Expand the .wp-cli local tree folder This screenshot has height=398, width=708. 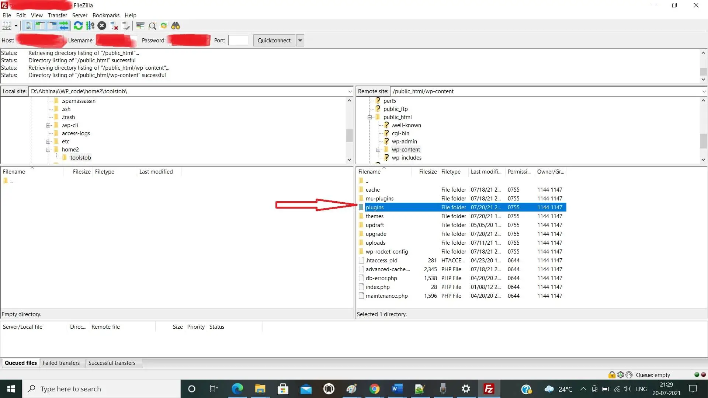(48, 125)
